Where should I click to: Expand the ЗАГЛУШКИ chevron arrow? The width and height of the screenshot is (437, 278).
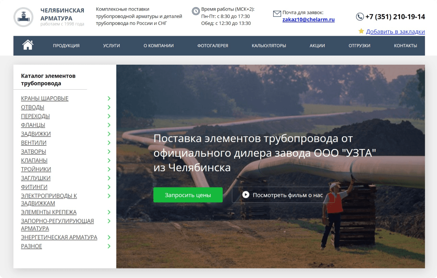click(109, 178)
